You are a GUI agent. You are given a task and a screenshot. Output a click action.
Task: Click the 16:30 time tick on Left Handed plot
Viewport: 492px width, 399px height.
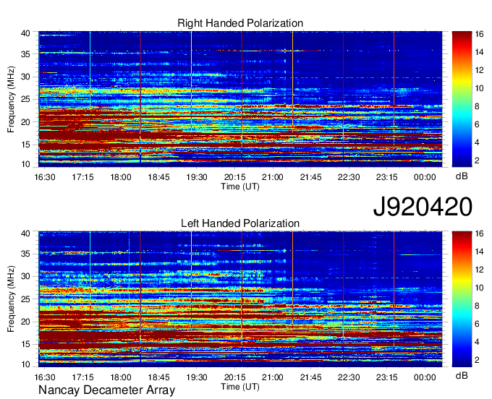(45, 377)
